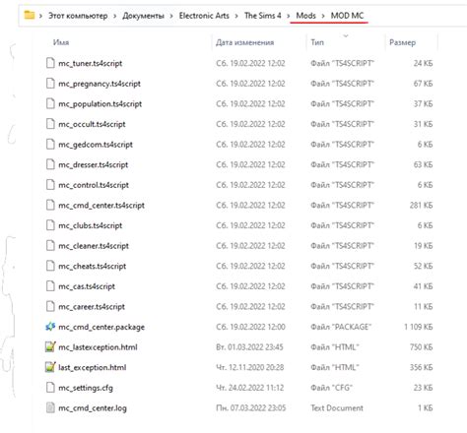Expand chevron between Mods and MOD MC
467x433 pixels.
[x=323, y=16]
